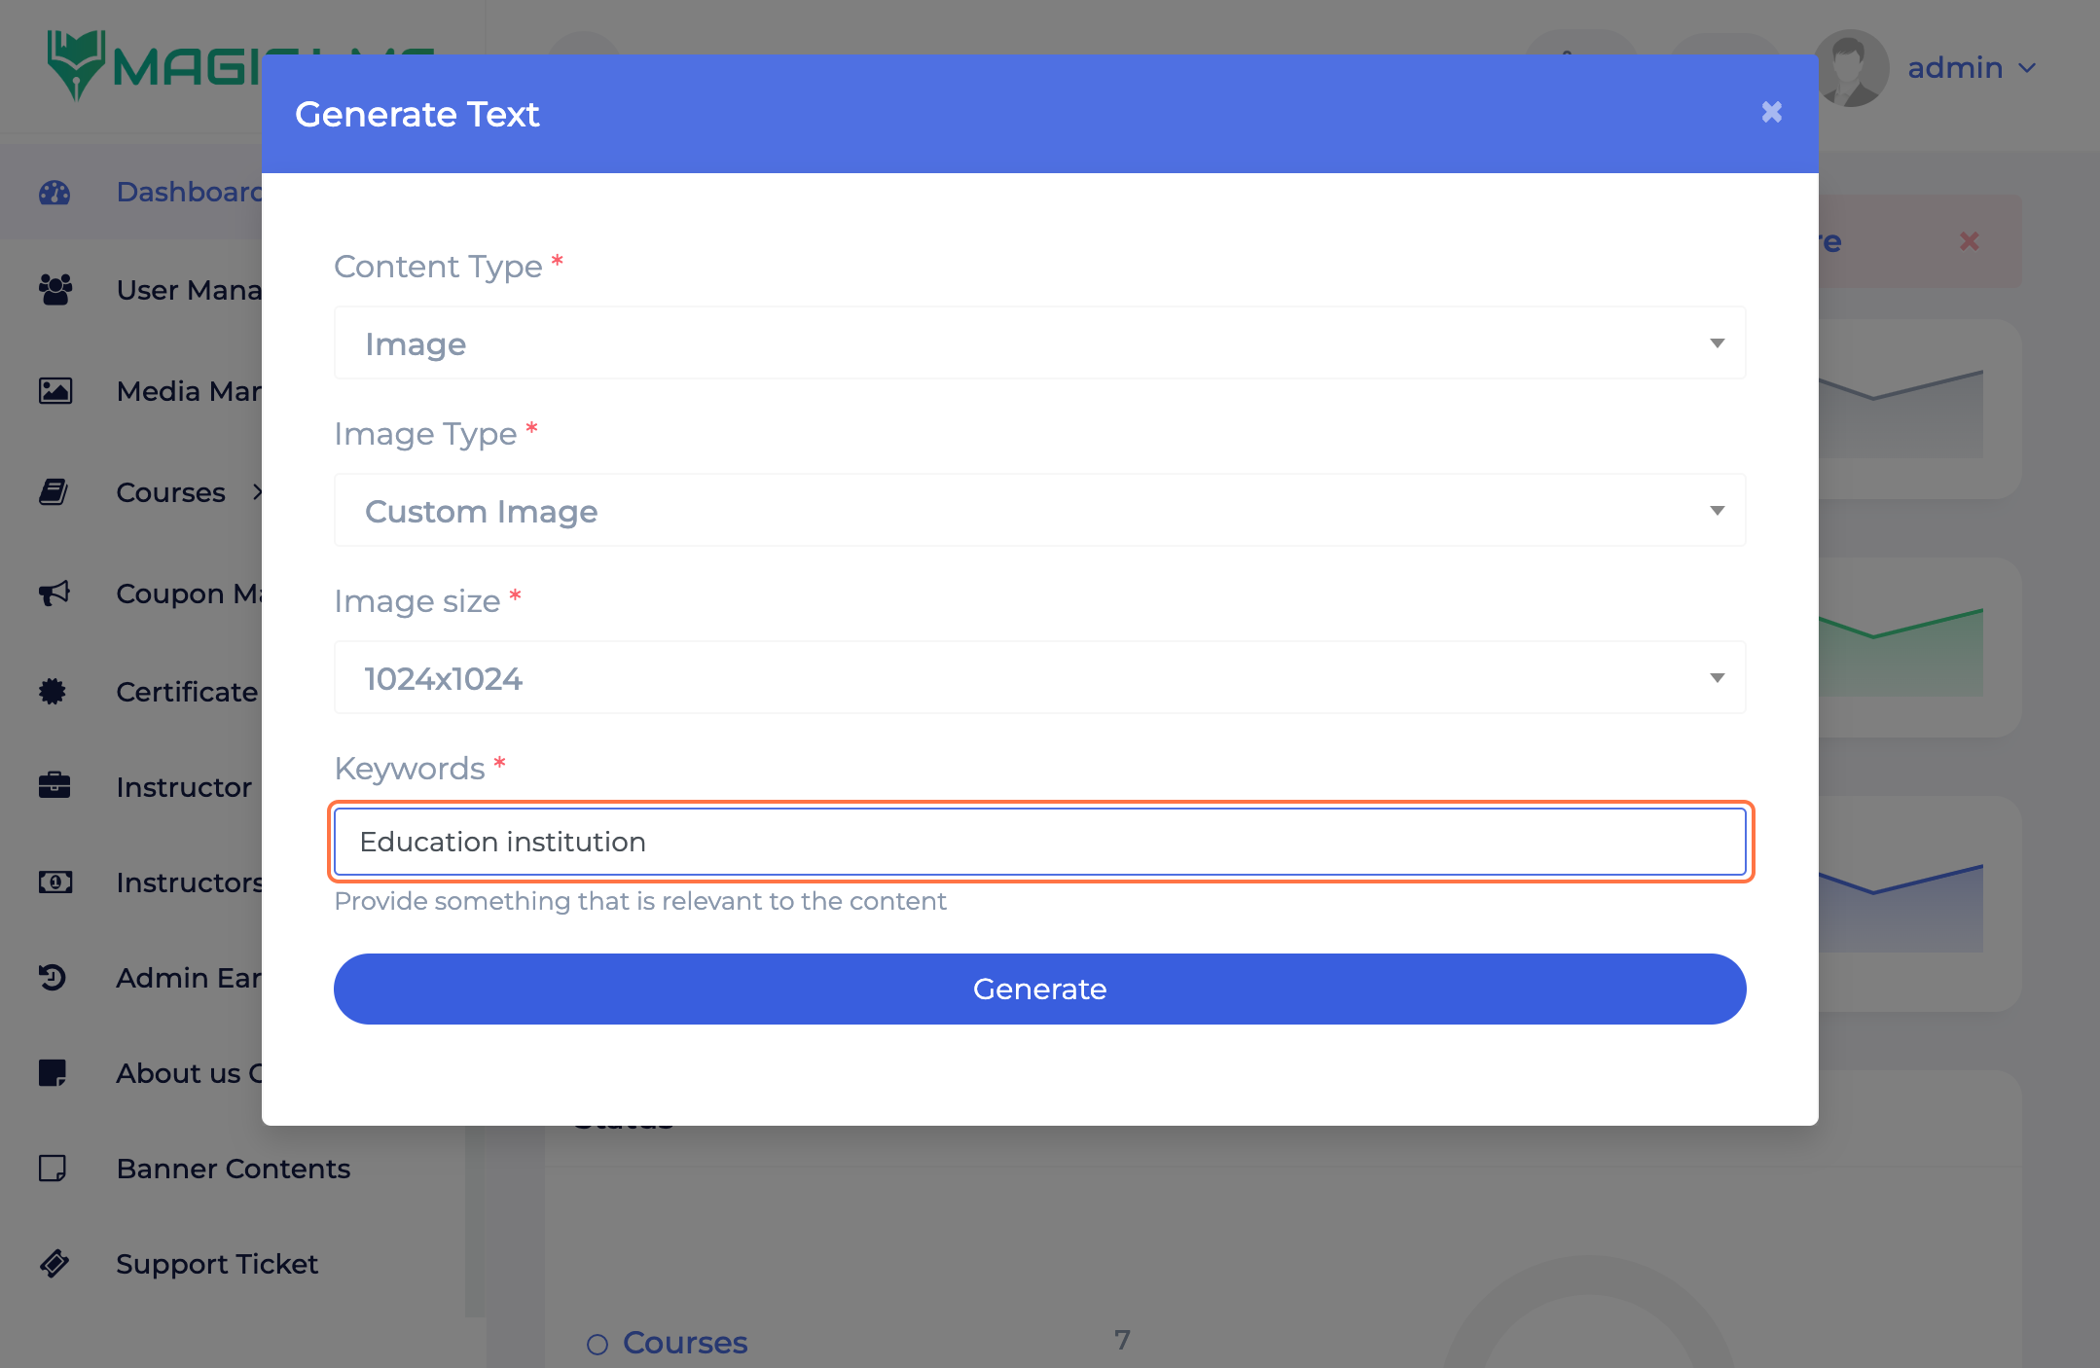
Task: Open the admin user menu
Action: [1972, 68]
